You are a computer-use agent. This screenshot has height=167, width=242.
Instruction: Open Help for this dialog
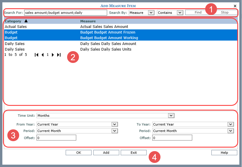[x=224, y=153]
